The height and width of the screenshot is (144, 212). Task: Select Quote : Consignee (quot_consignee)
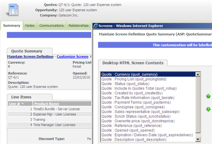coord(148,107)
